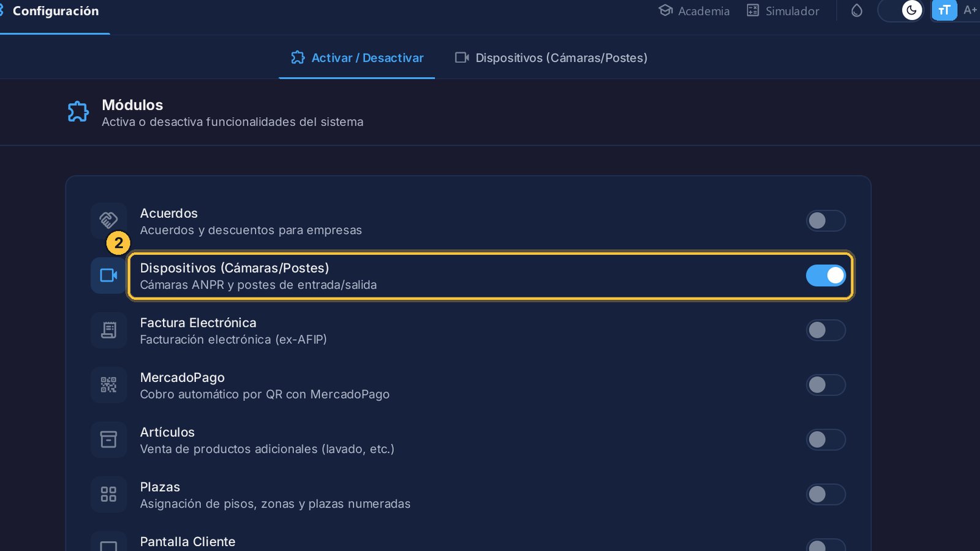Click the Plazas module title
Viewport: 980px width, 551px height.
pos(160,487)
